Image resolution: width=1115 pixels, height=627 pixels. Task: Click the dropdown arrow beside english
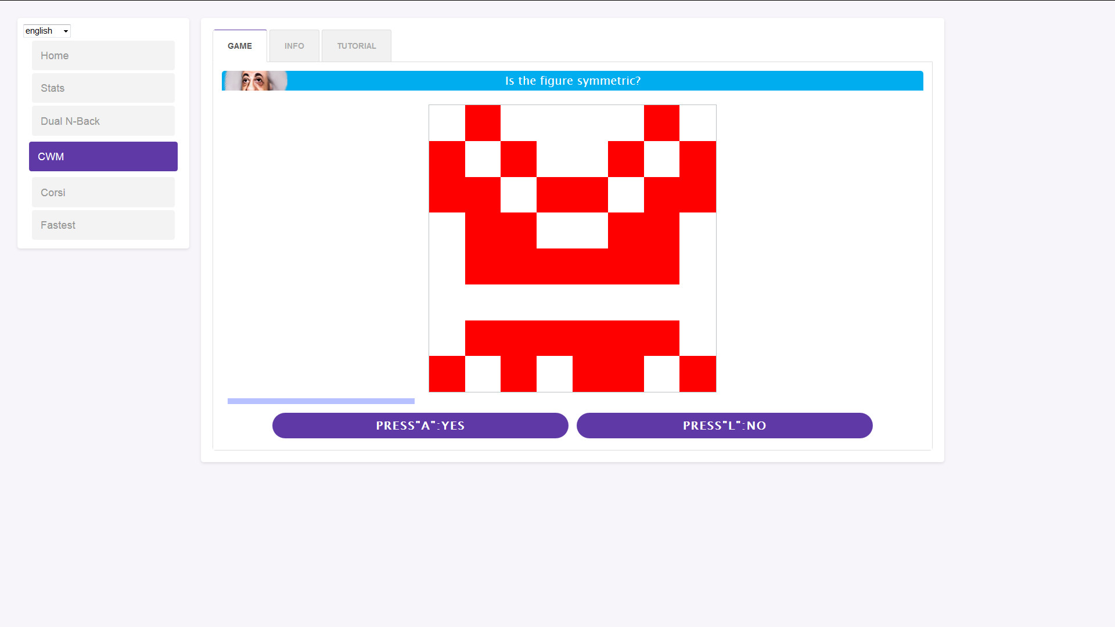pyautogui.click(x=66, y=31)
